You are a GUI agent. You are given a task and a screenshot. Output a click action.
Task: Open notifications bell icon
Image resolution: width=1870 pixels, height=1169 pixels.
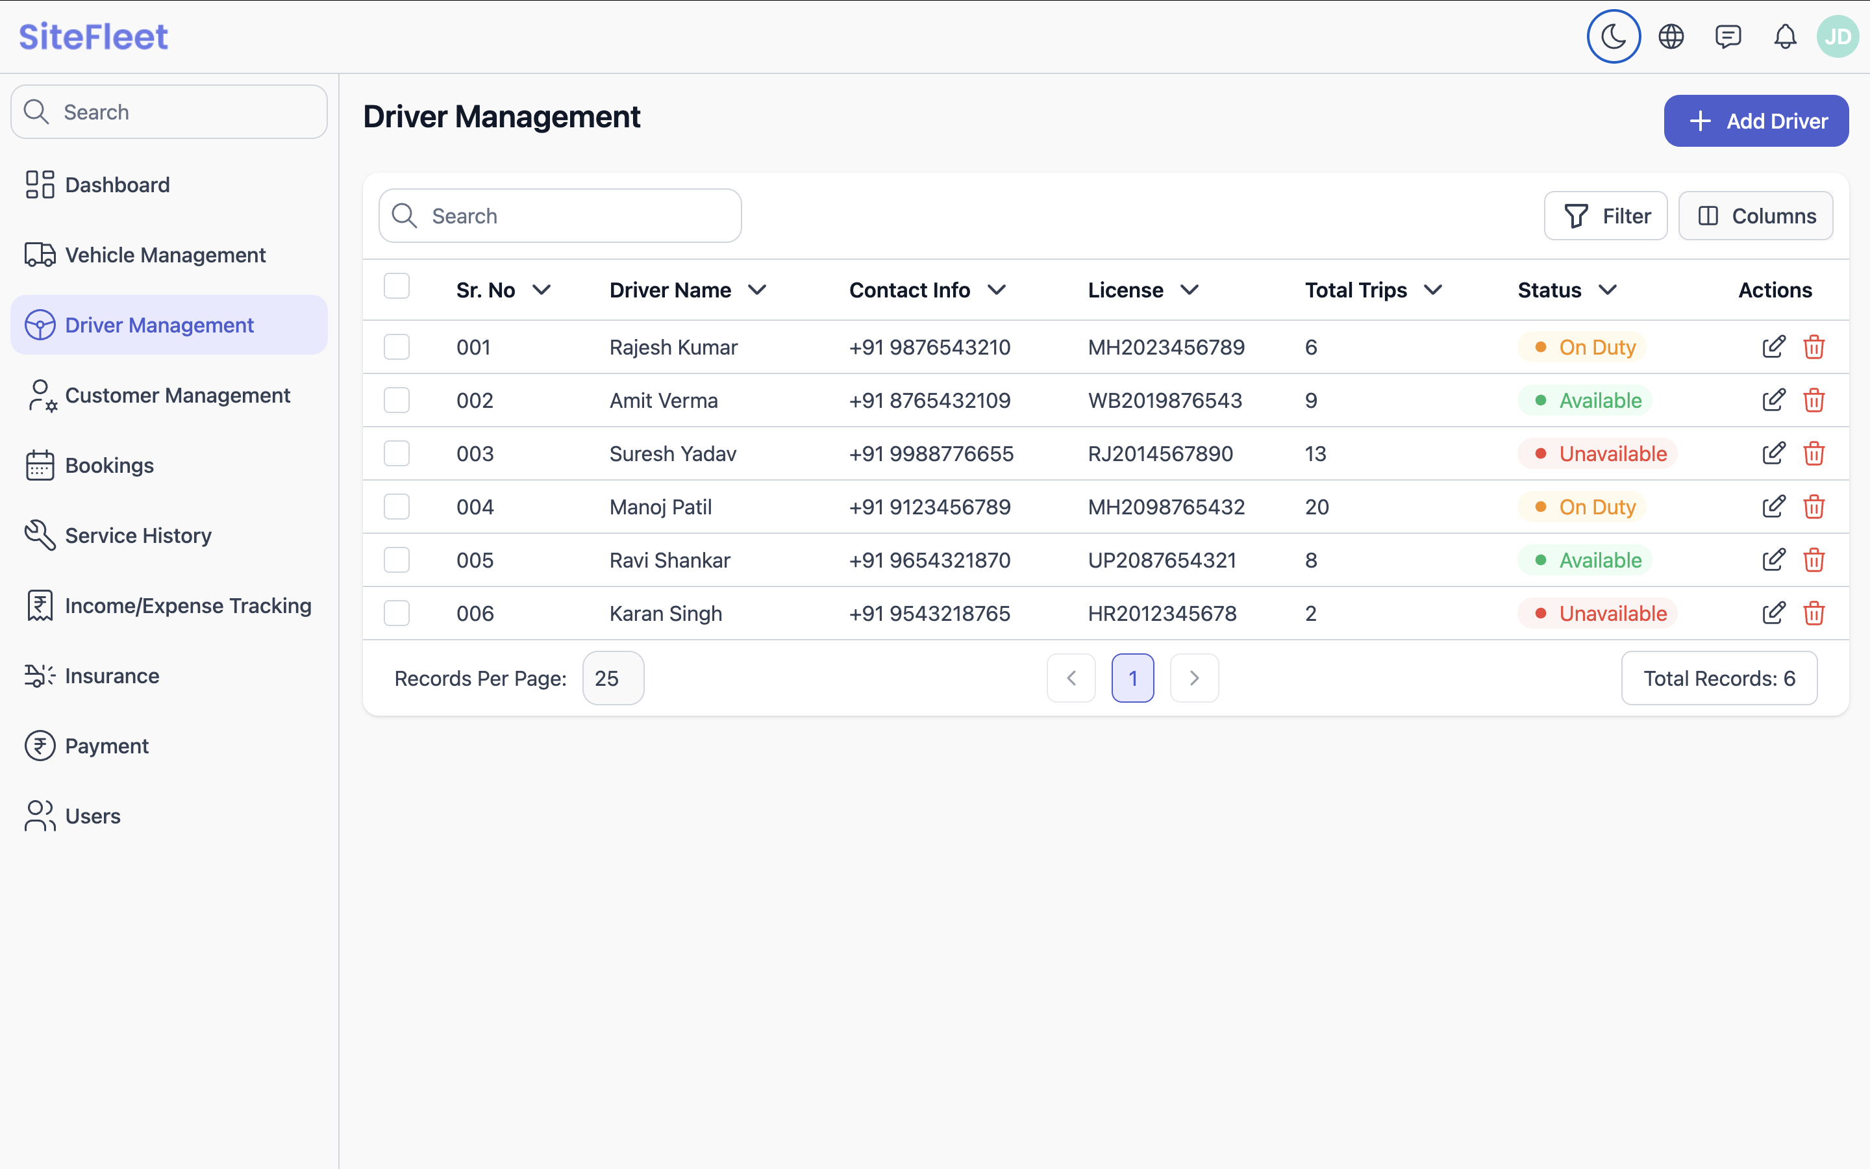click(x=1785, y=36)
